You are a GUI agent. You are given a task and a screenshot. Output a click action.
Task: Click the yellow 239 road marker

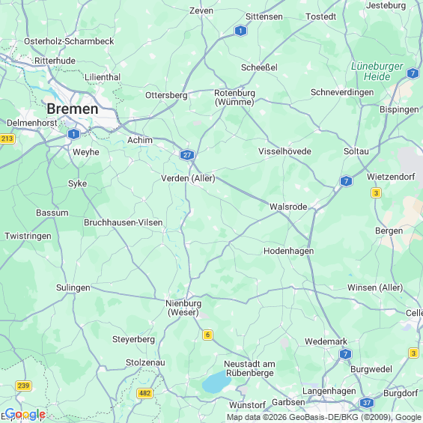pos(23,386)
